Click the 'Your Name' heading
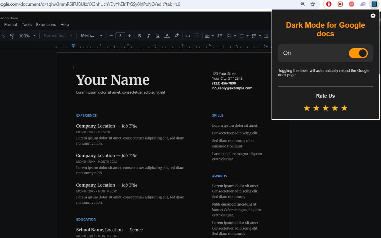381x238 pixels. point(113,80)
